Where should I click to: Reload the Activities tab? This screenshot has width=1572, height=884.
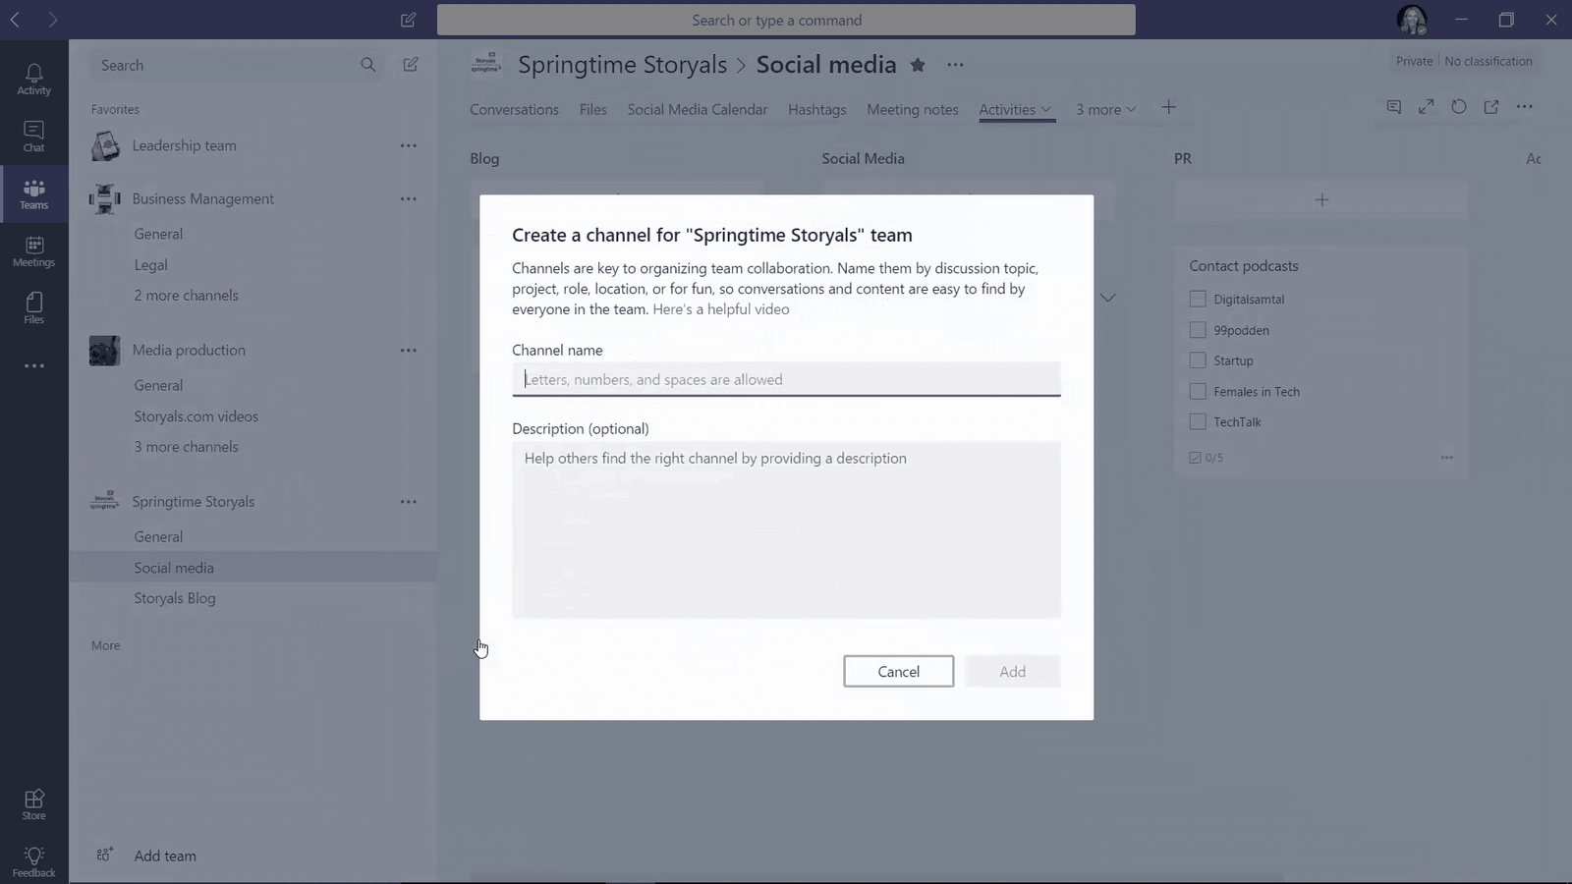[1459, 107]
